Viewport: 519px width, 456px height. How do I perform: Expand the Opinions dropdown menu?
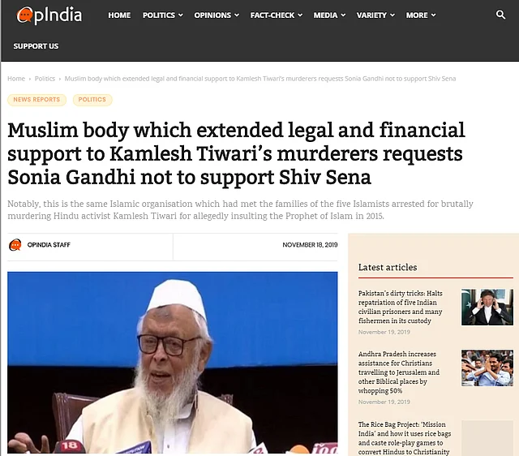click(217, 15)
